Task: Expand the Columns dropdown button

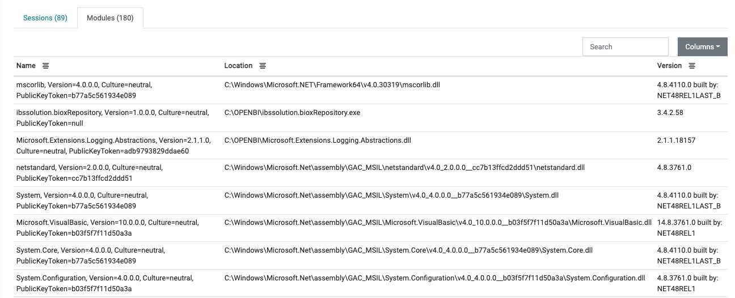Action: coord(702,47)
